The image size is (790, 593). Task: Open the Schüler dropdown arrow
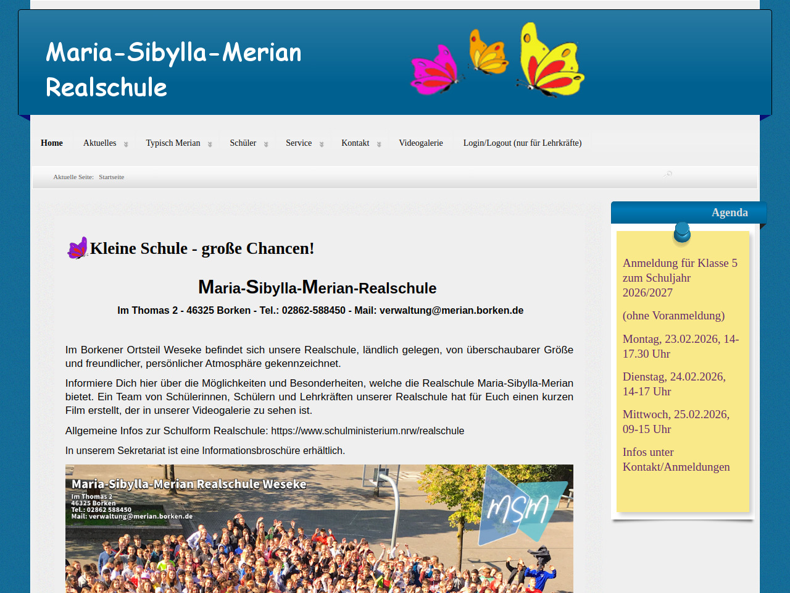[266, 144]
